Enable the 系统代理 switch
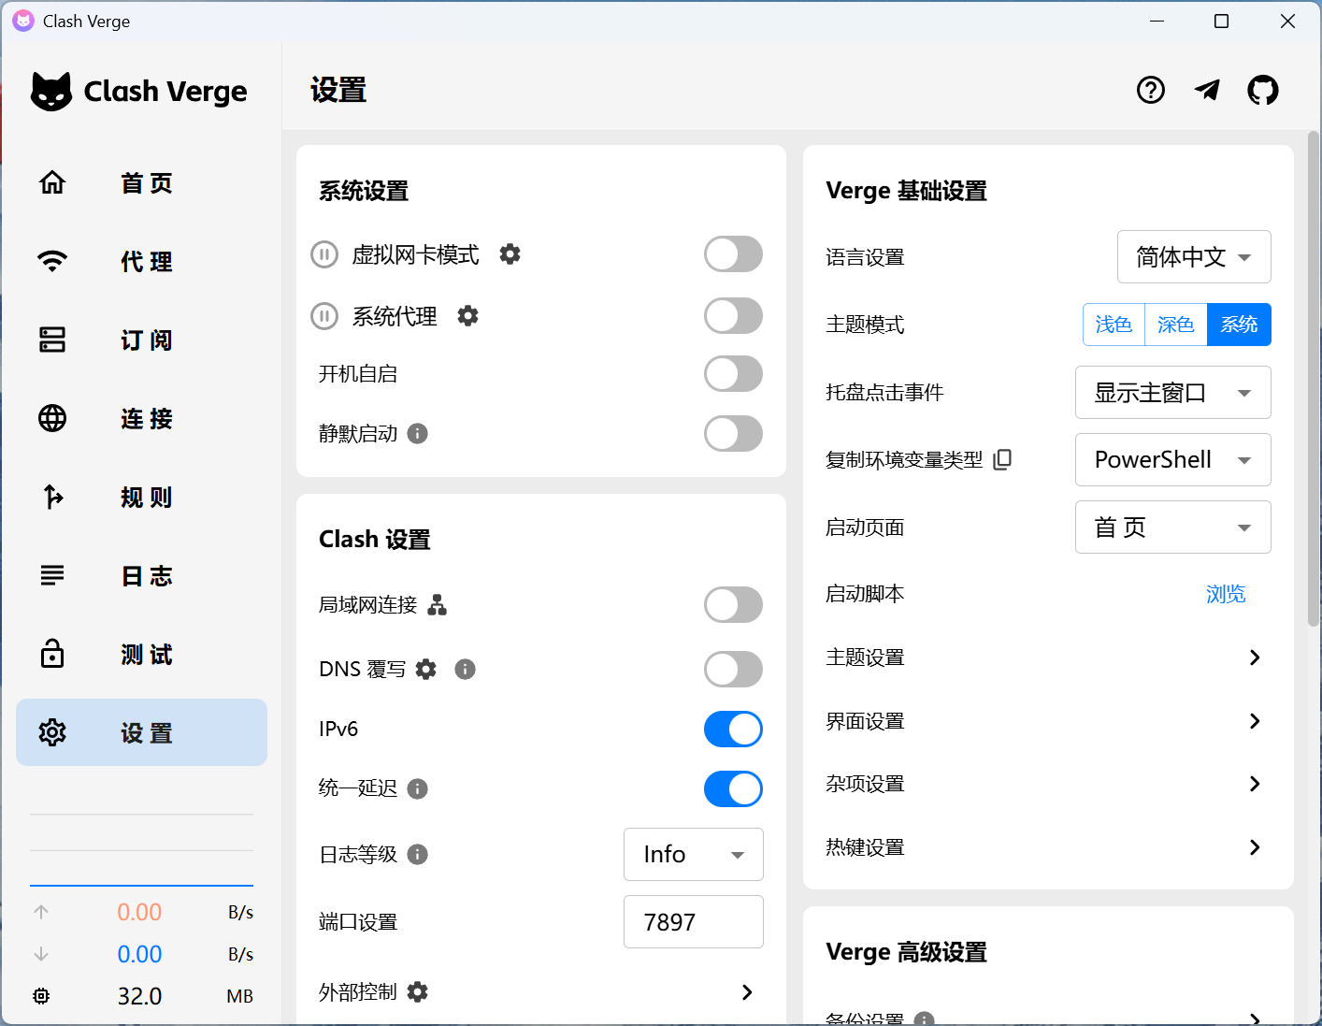Screen dimensions: 1322x1026 tap(733, 316)
